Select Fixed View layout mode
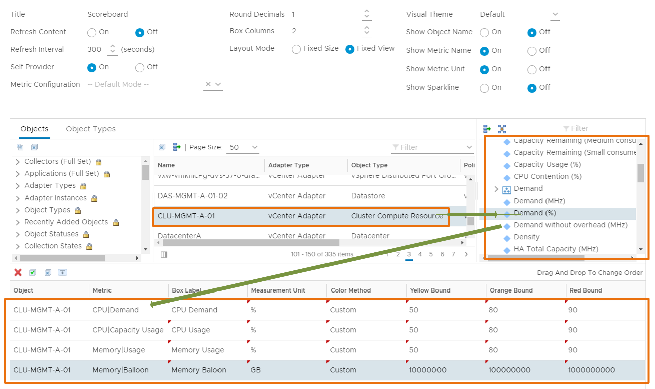Viewport: 655px width, 389px height. (350, 49)
